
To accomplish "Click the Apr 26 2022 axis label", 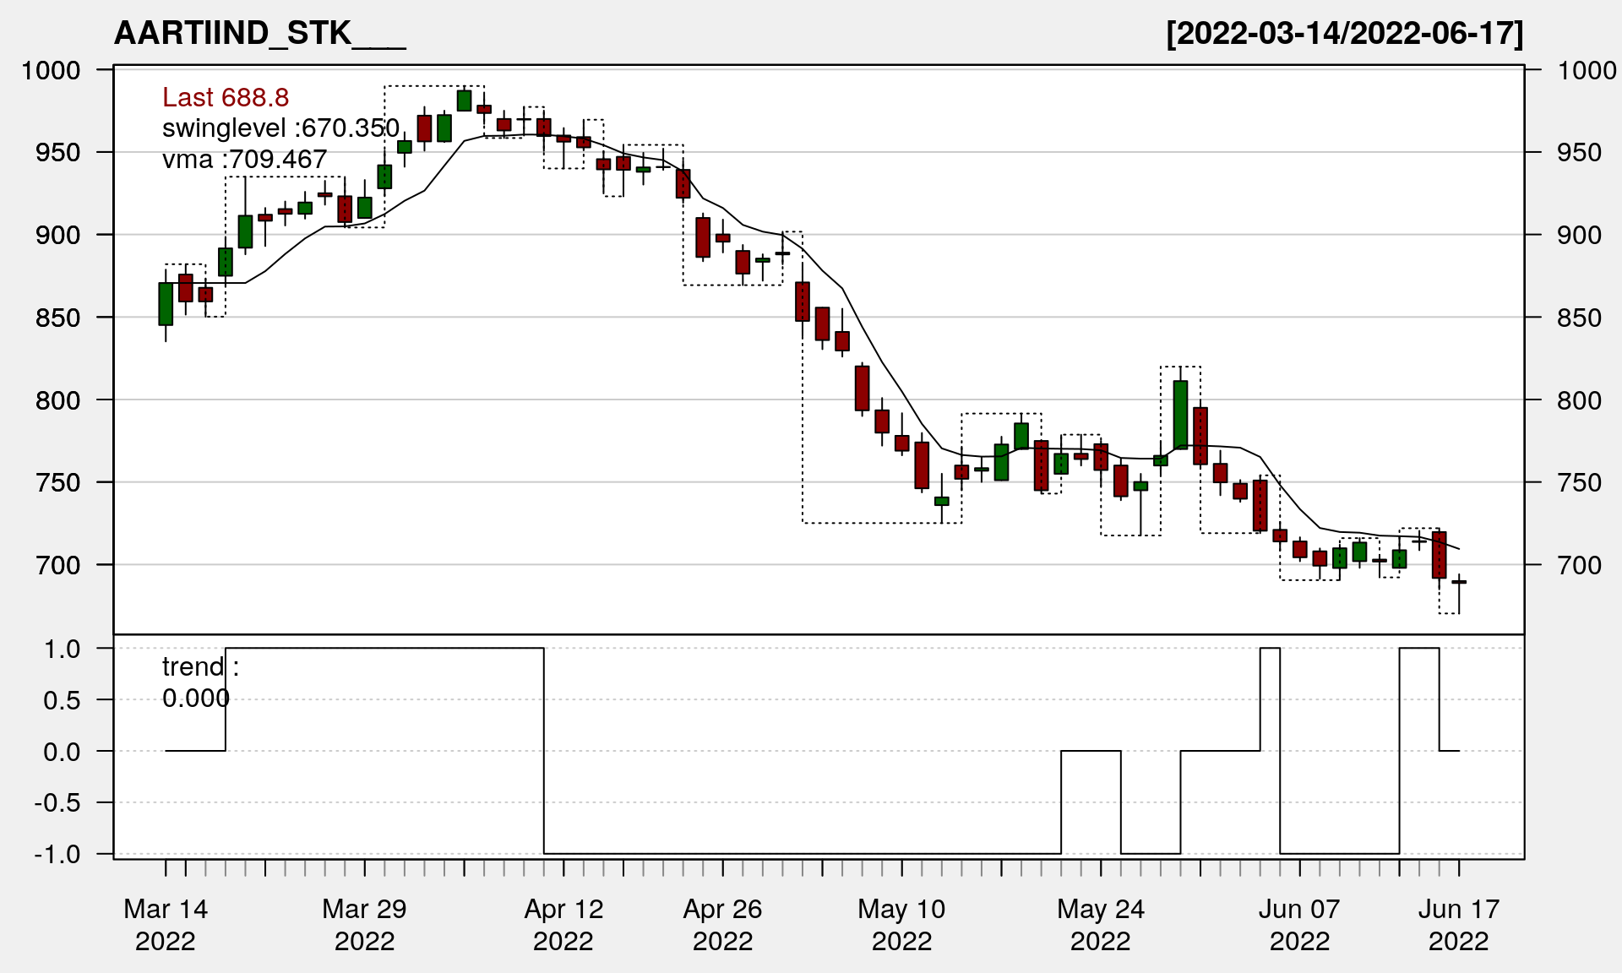I will pos(722,924).
